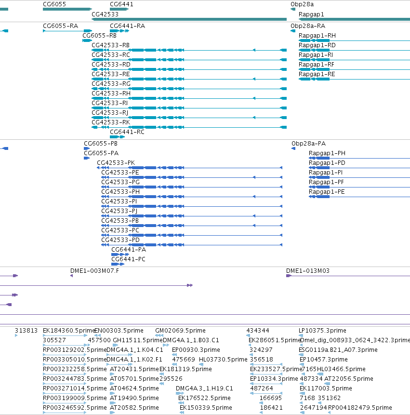This screenshot has width=410, height=415.
Task: Click the EK184360.5prime EST label
Action: pos(68,331)
